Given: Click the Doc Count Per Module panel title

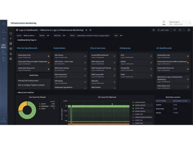Looking at the screenshot, I should click(x=37, y=97).
